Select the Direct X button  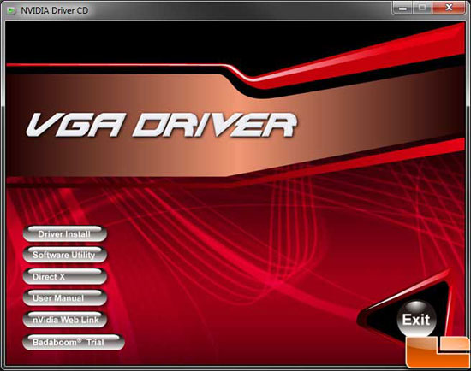[65, 276]
